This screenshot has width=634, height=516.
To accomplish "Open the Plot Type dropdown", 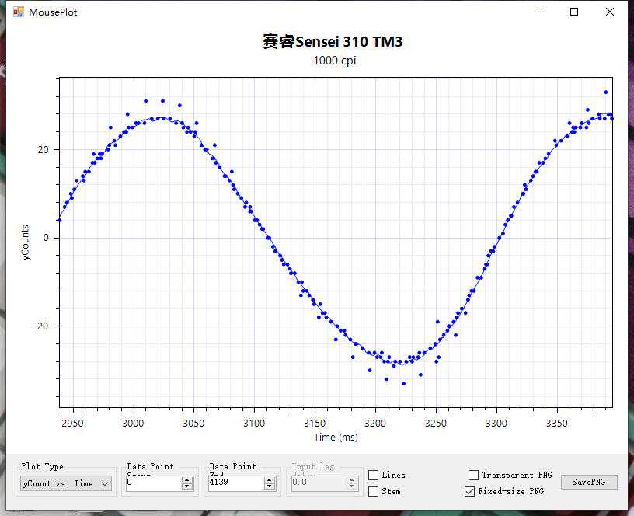I will 66,483.
